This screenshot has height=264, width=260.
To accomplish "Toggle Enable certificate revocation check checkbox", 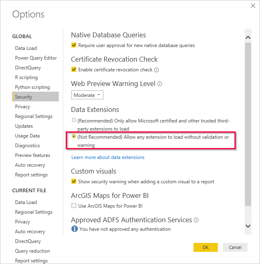I will [x=74, y=69].
